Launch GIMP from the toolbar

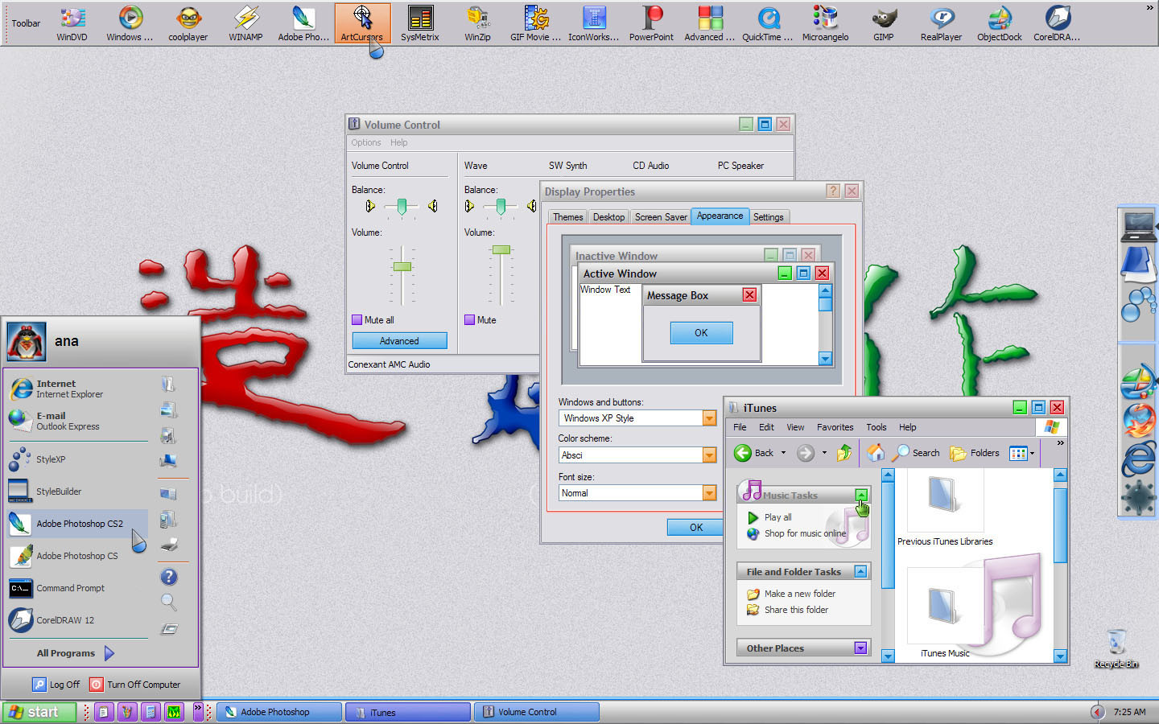click(884, 23)
